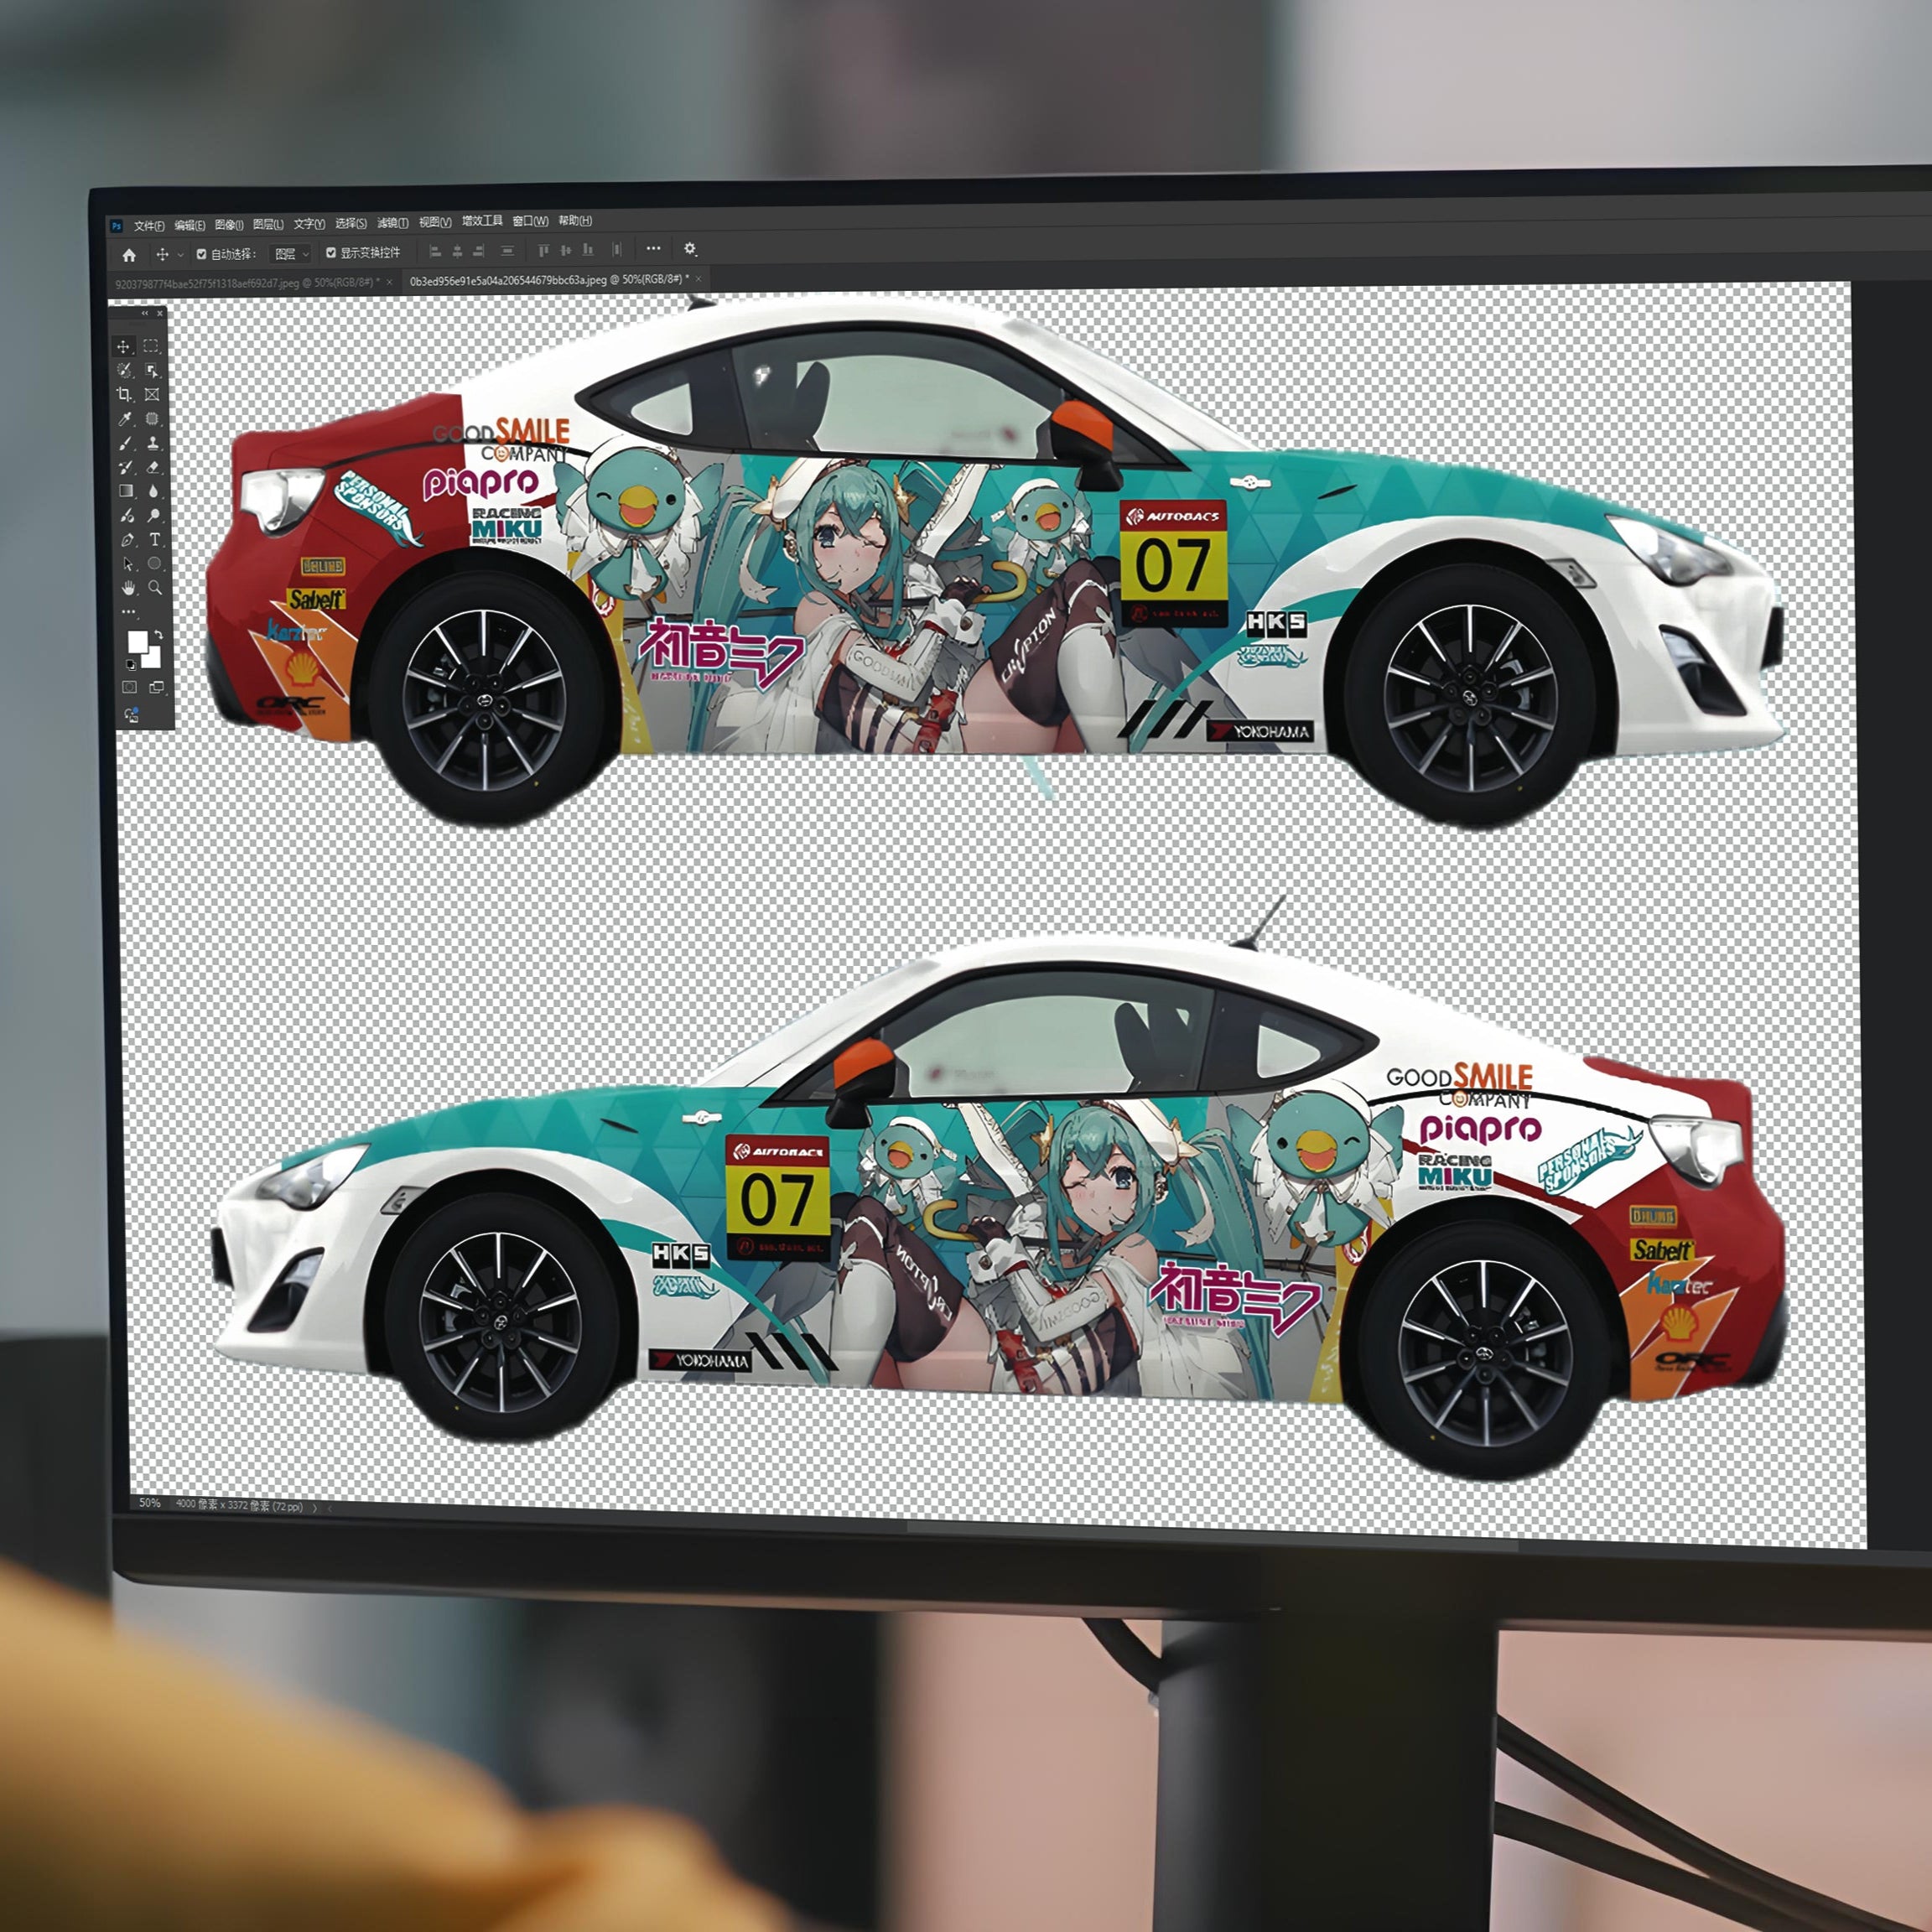Select the Crop tool
The width and height of the screenshot is (1932, 1932).
(x=124, y=394)
